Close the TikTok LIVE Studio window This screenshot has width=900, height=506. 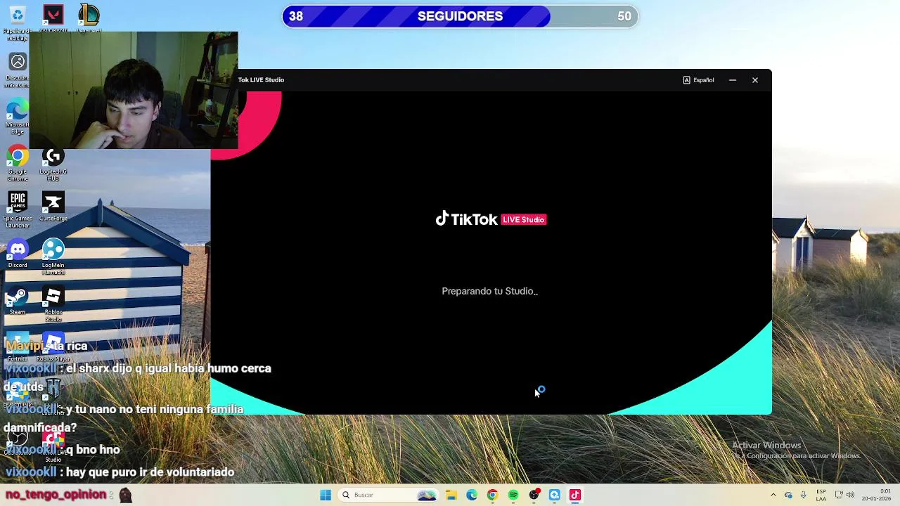click(x=755, y=80)
